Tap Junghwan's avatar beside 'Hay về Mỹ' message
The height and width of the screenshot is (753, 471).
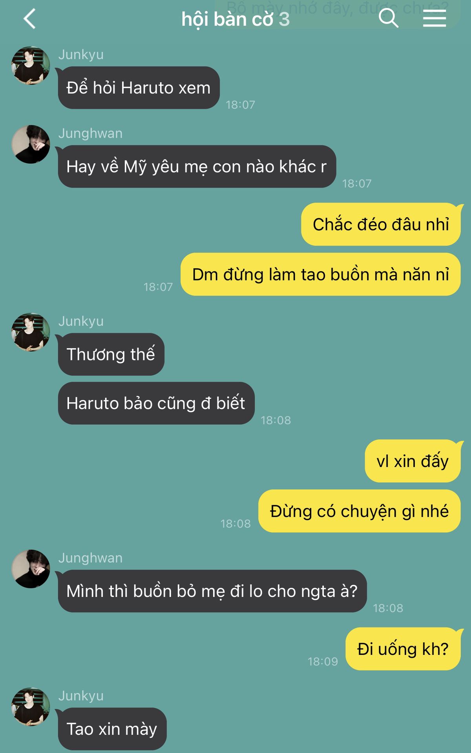pos(31,144)
